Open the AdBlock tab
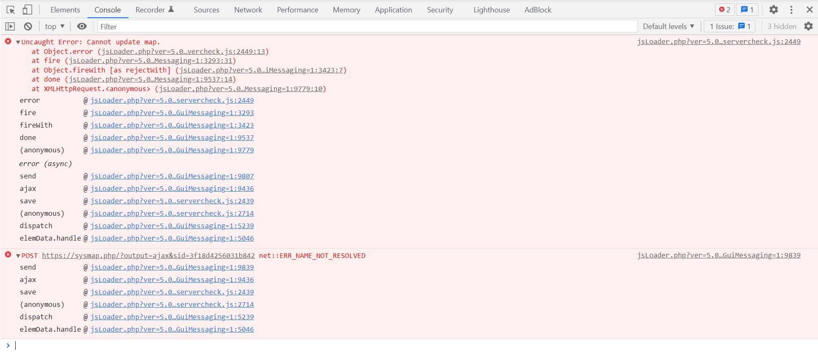 538,10
